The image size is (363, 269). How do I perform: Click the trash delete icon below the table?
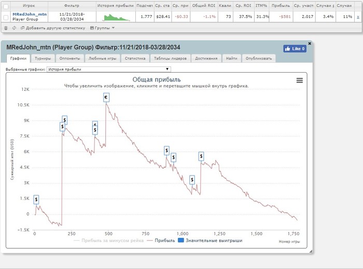6,28
